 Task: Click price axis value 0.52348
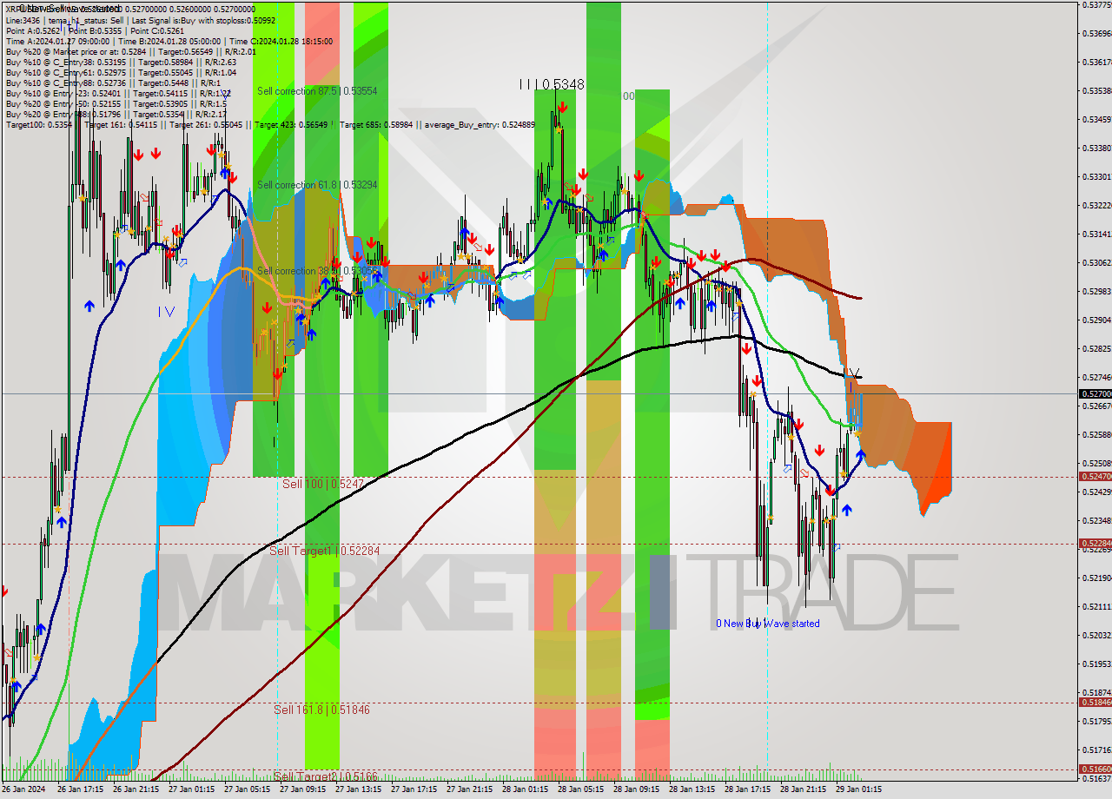pyautogui.click(x=1095, y=520)
